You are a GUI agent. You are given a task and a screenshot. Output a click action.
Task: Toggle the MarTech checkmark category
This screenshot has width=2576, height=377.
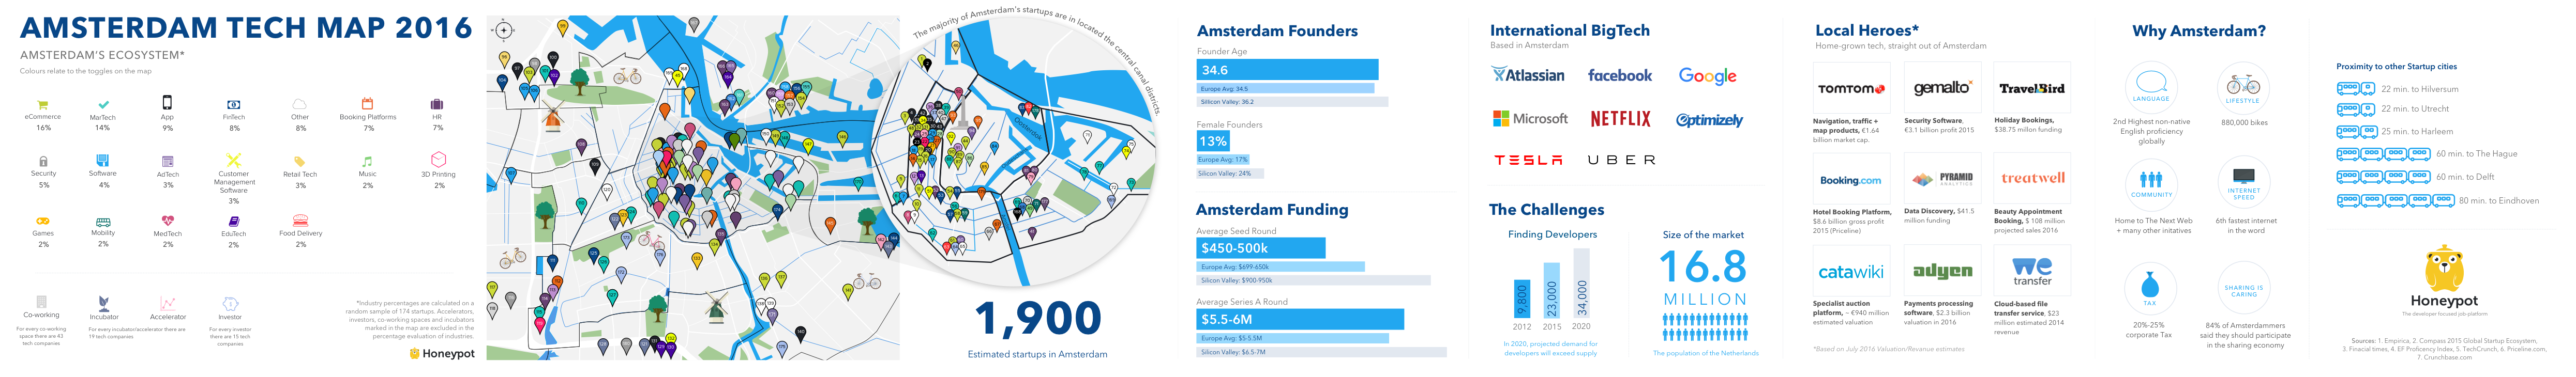click(103, 104)
